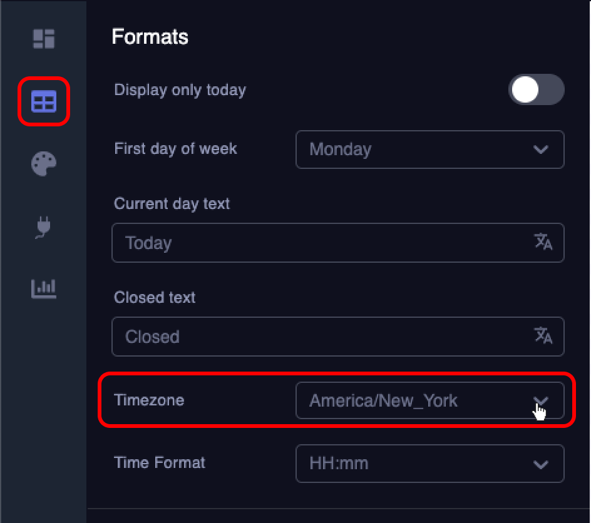Click translate icon in Closed text field
Screen dimensions: 591x523
coord(543,335)
